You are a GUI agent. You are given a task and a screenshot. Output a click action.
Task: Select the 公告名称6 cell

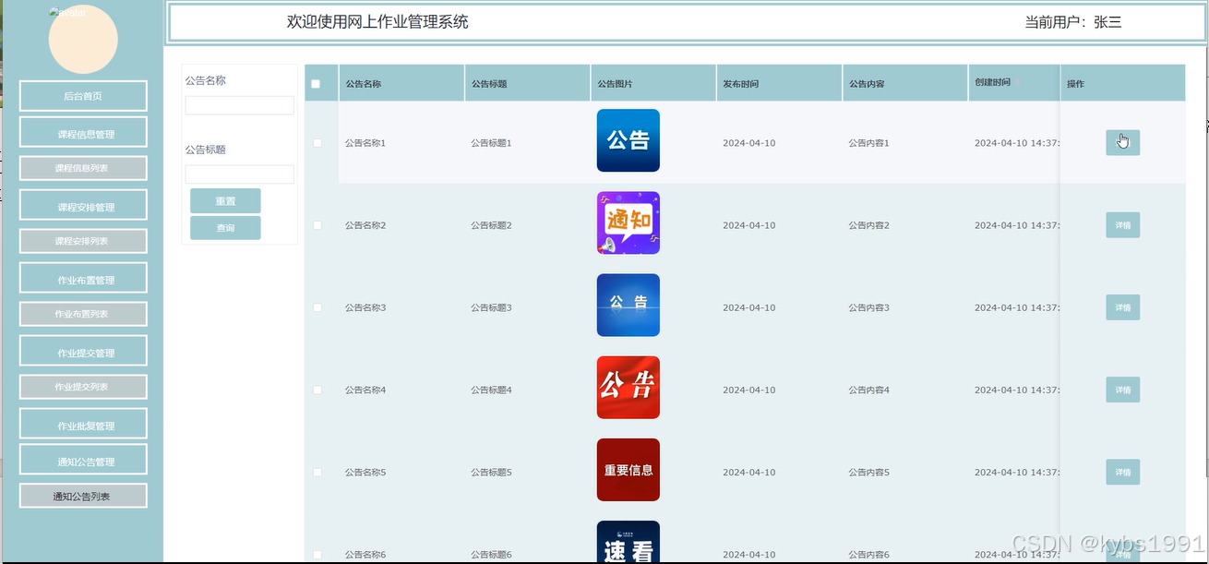click(x=365, y=554)
